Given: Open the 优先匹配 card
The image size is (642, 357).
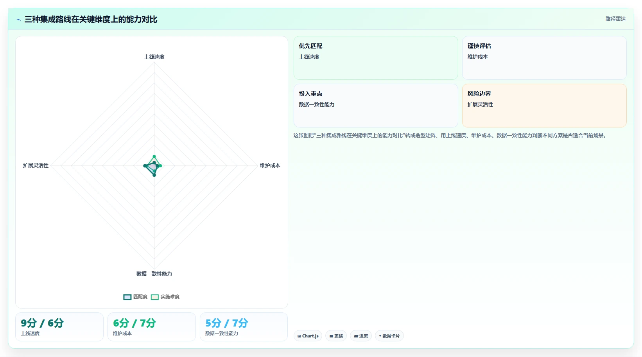Looking at the screenshot, I should 376,58.
